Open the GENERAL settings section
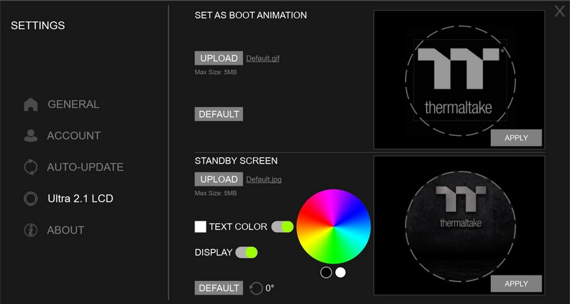Screen dimensions: 570x304 coord(73,105)
